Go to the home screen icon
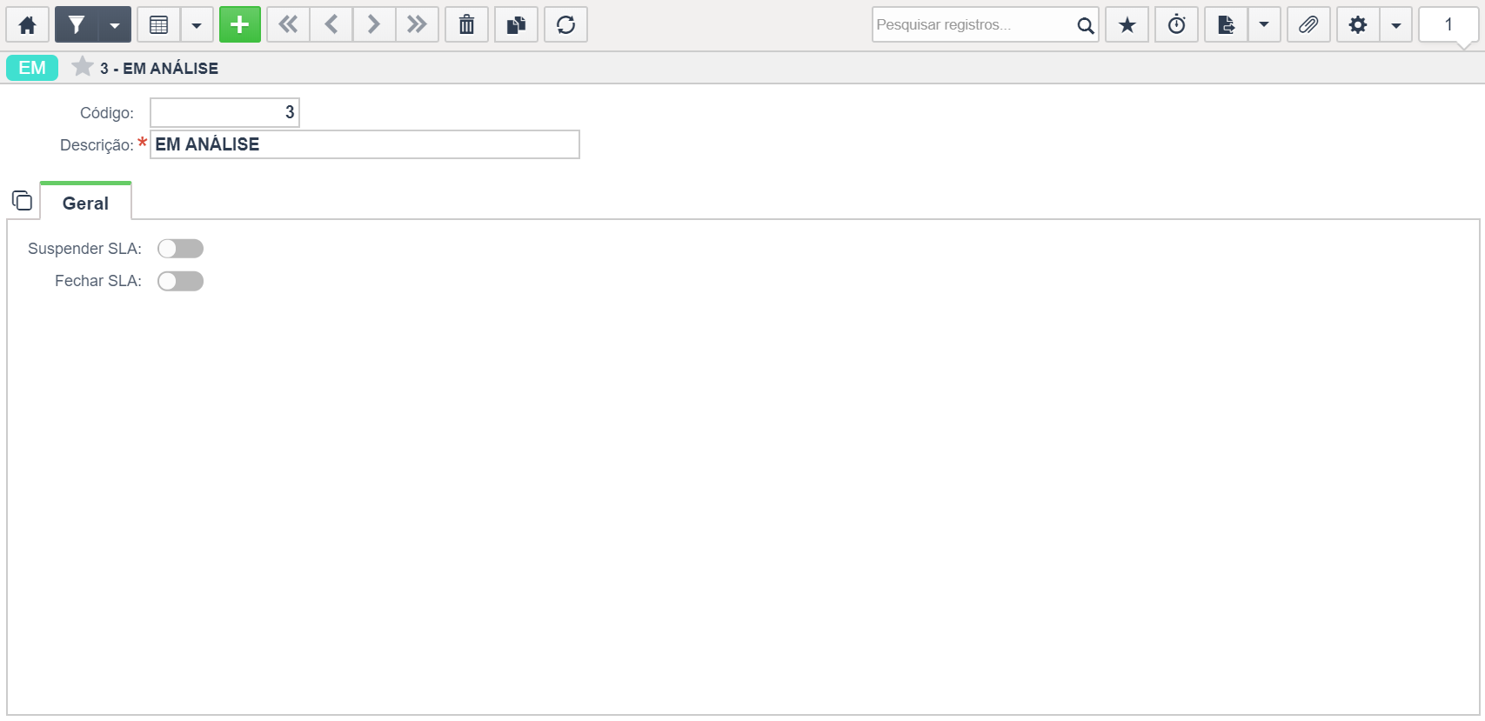1485x721 pixels. [28, 24]
